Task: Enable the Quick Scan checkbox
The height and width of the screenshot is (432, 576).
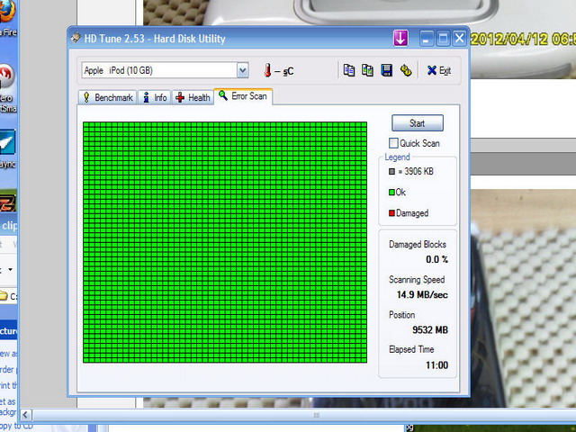Action: 393,143
